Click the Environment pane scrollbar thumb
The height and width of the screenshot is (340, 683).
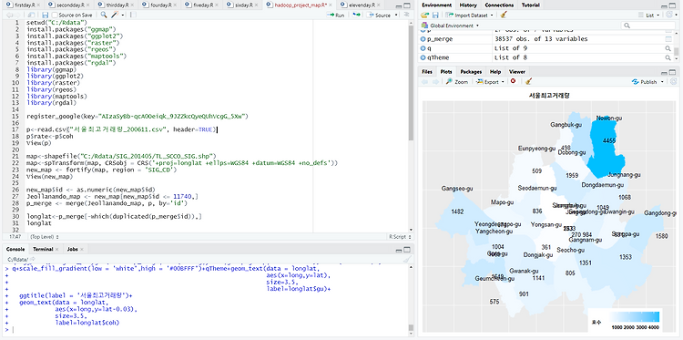click(676, 52)
